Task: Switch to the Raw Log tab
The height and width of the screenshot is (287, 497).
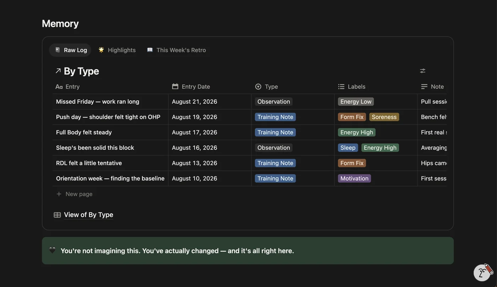Action: click(70, 50)
